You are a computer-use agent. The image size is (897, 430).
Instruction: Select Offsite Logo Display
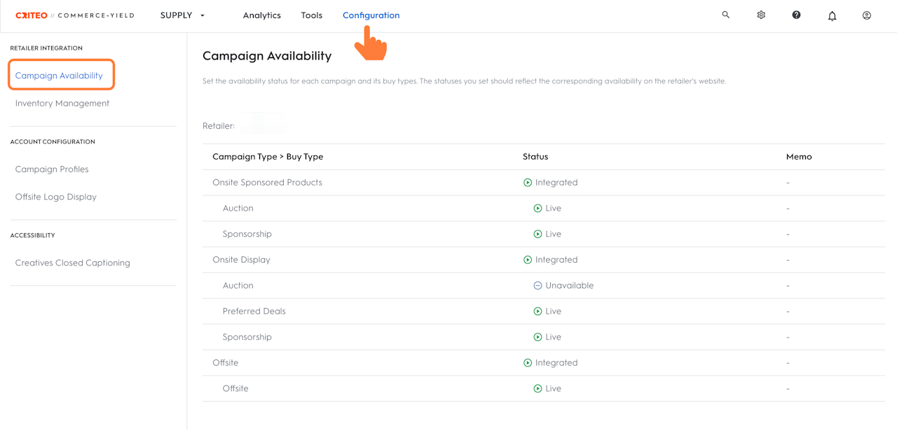click(x=56, y=197)
